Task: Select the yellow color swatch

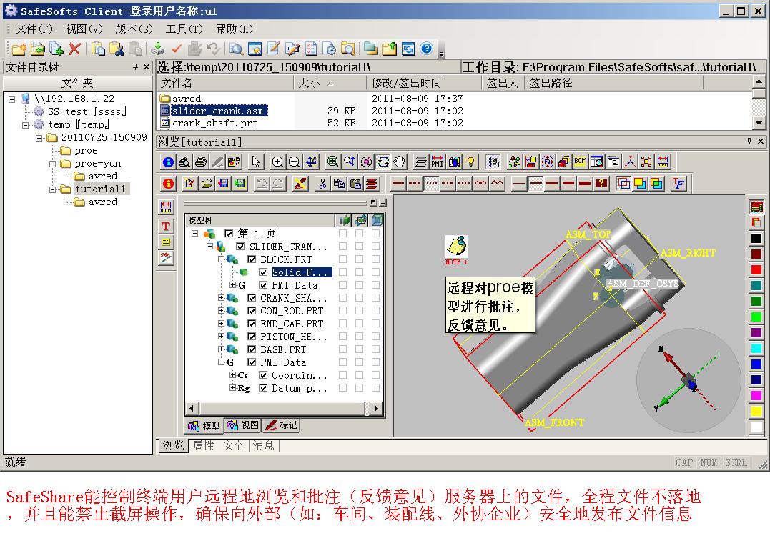Action: [x=756, y=411]
